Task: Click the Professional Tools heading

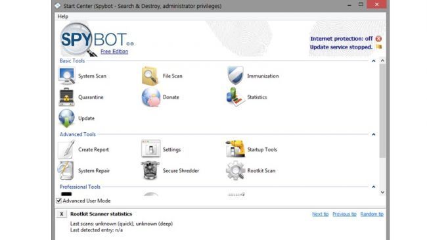Action: tap(80, 187)
